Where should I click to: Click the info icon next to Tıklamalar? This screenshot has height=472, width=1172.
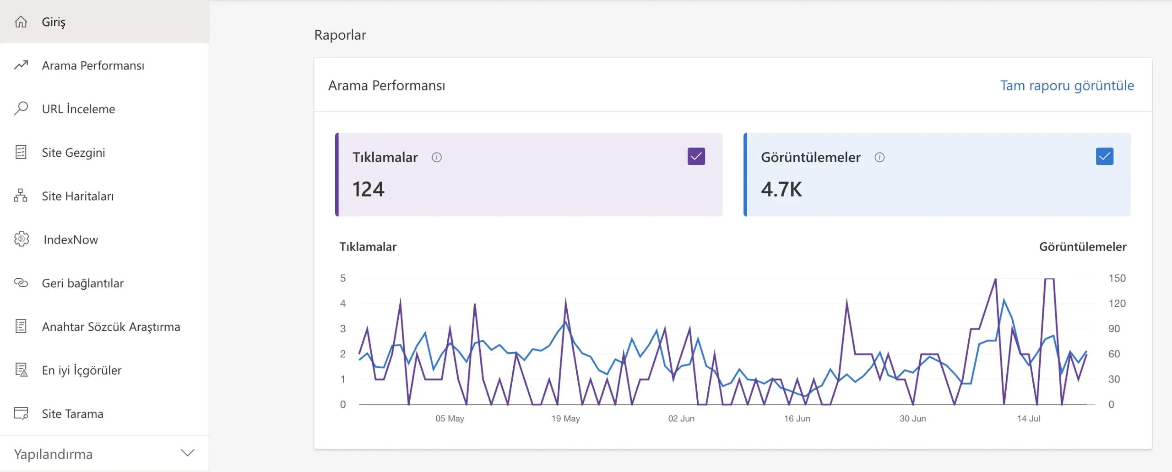pyautogui.click(x=437, y=158)
